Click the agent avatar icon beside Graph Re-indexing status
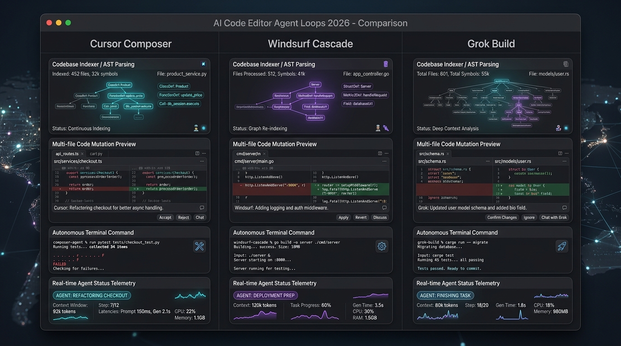 (x=378, y=128)
